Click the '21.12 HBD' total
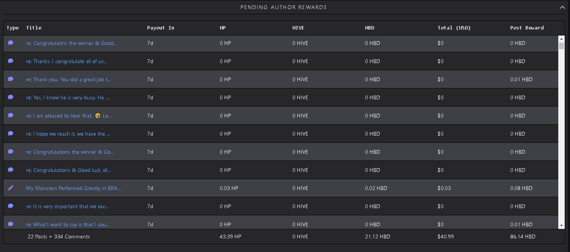The width and height of the screenshot is (570, 252). tap(377, 237)
